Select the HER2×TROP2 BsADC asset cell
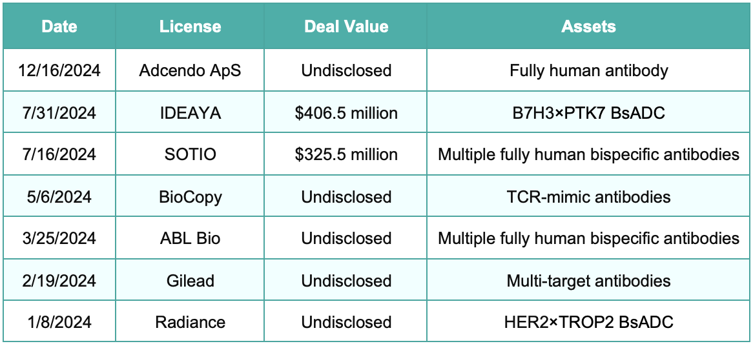The height and width of the screenshot is (346, 753). (x=589, y=321)
